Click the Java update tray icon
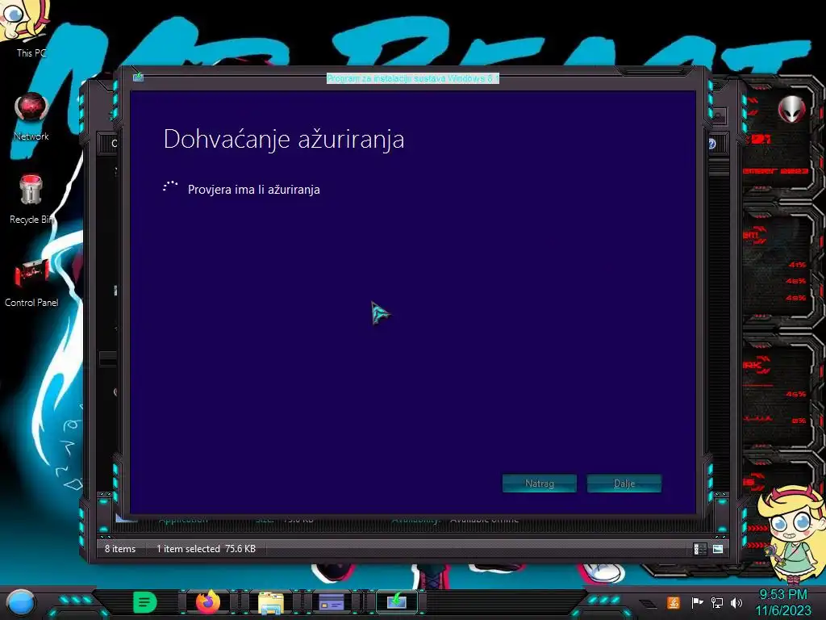This screenshot has height=620, width=826. 673,602
